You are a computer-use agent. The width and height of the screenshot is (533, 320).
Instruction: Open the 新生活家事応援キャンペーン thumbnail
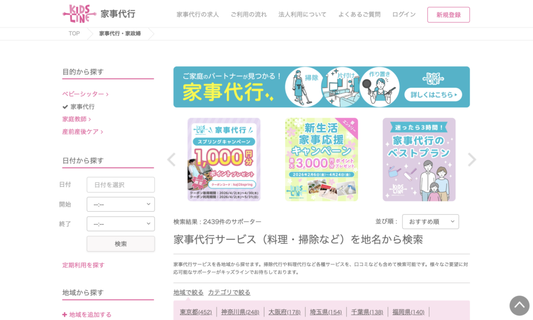(322, 159)
